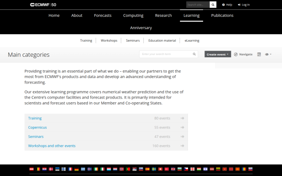Click the arrow icon on the Copernicus row
The height and width of the screenshot is (176, 282).
tap(182, 127)
